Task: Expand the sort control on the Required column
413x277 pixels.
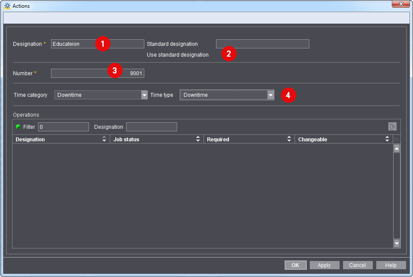Action: (x=289, y=139)
